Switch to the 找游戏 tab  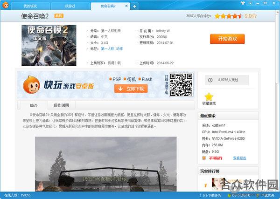point(70,6)
